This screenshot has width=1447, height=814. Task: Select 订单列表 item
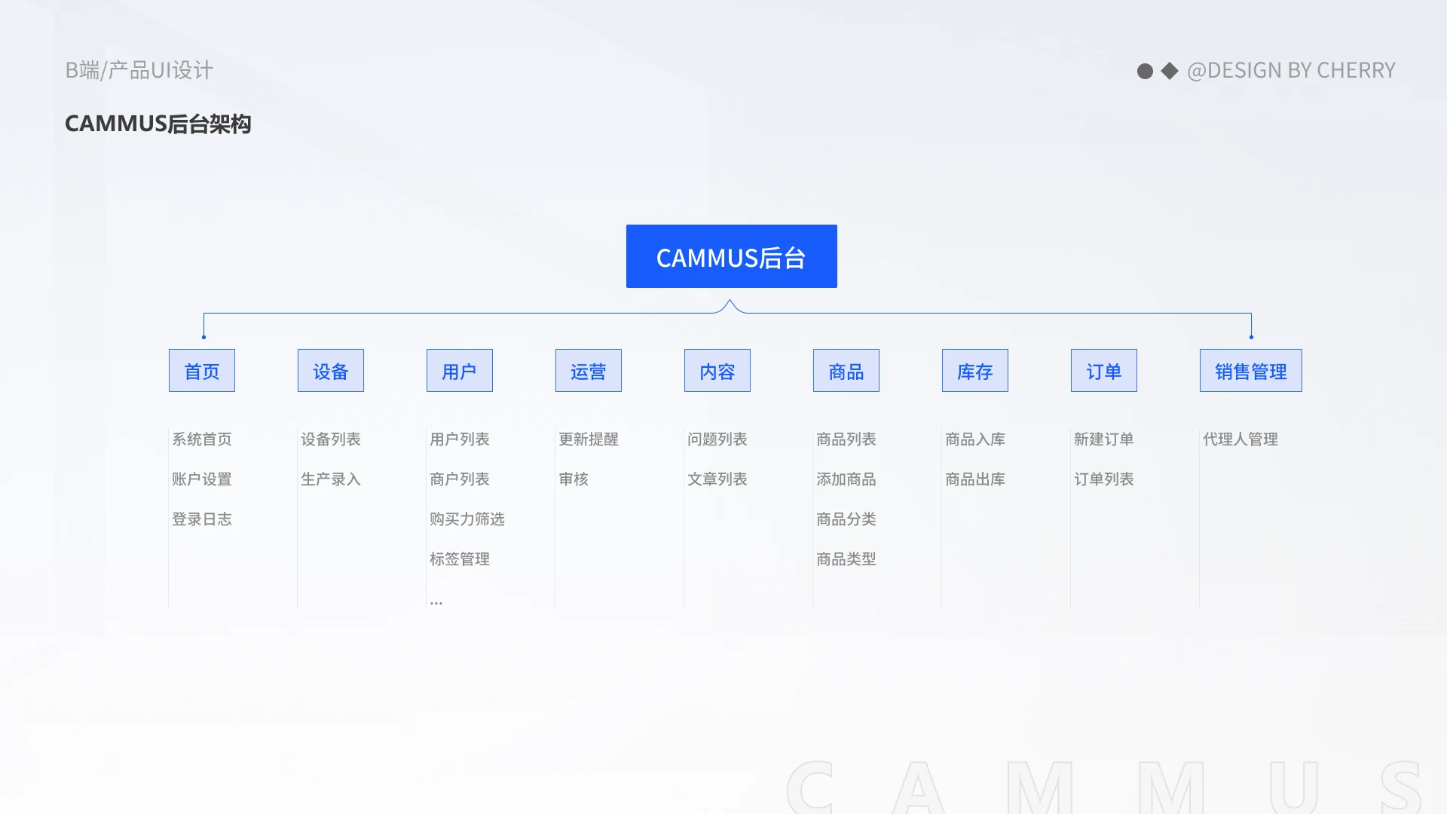1104,479
